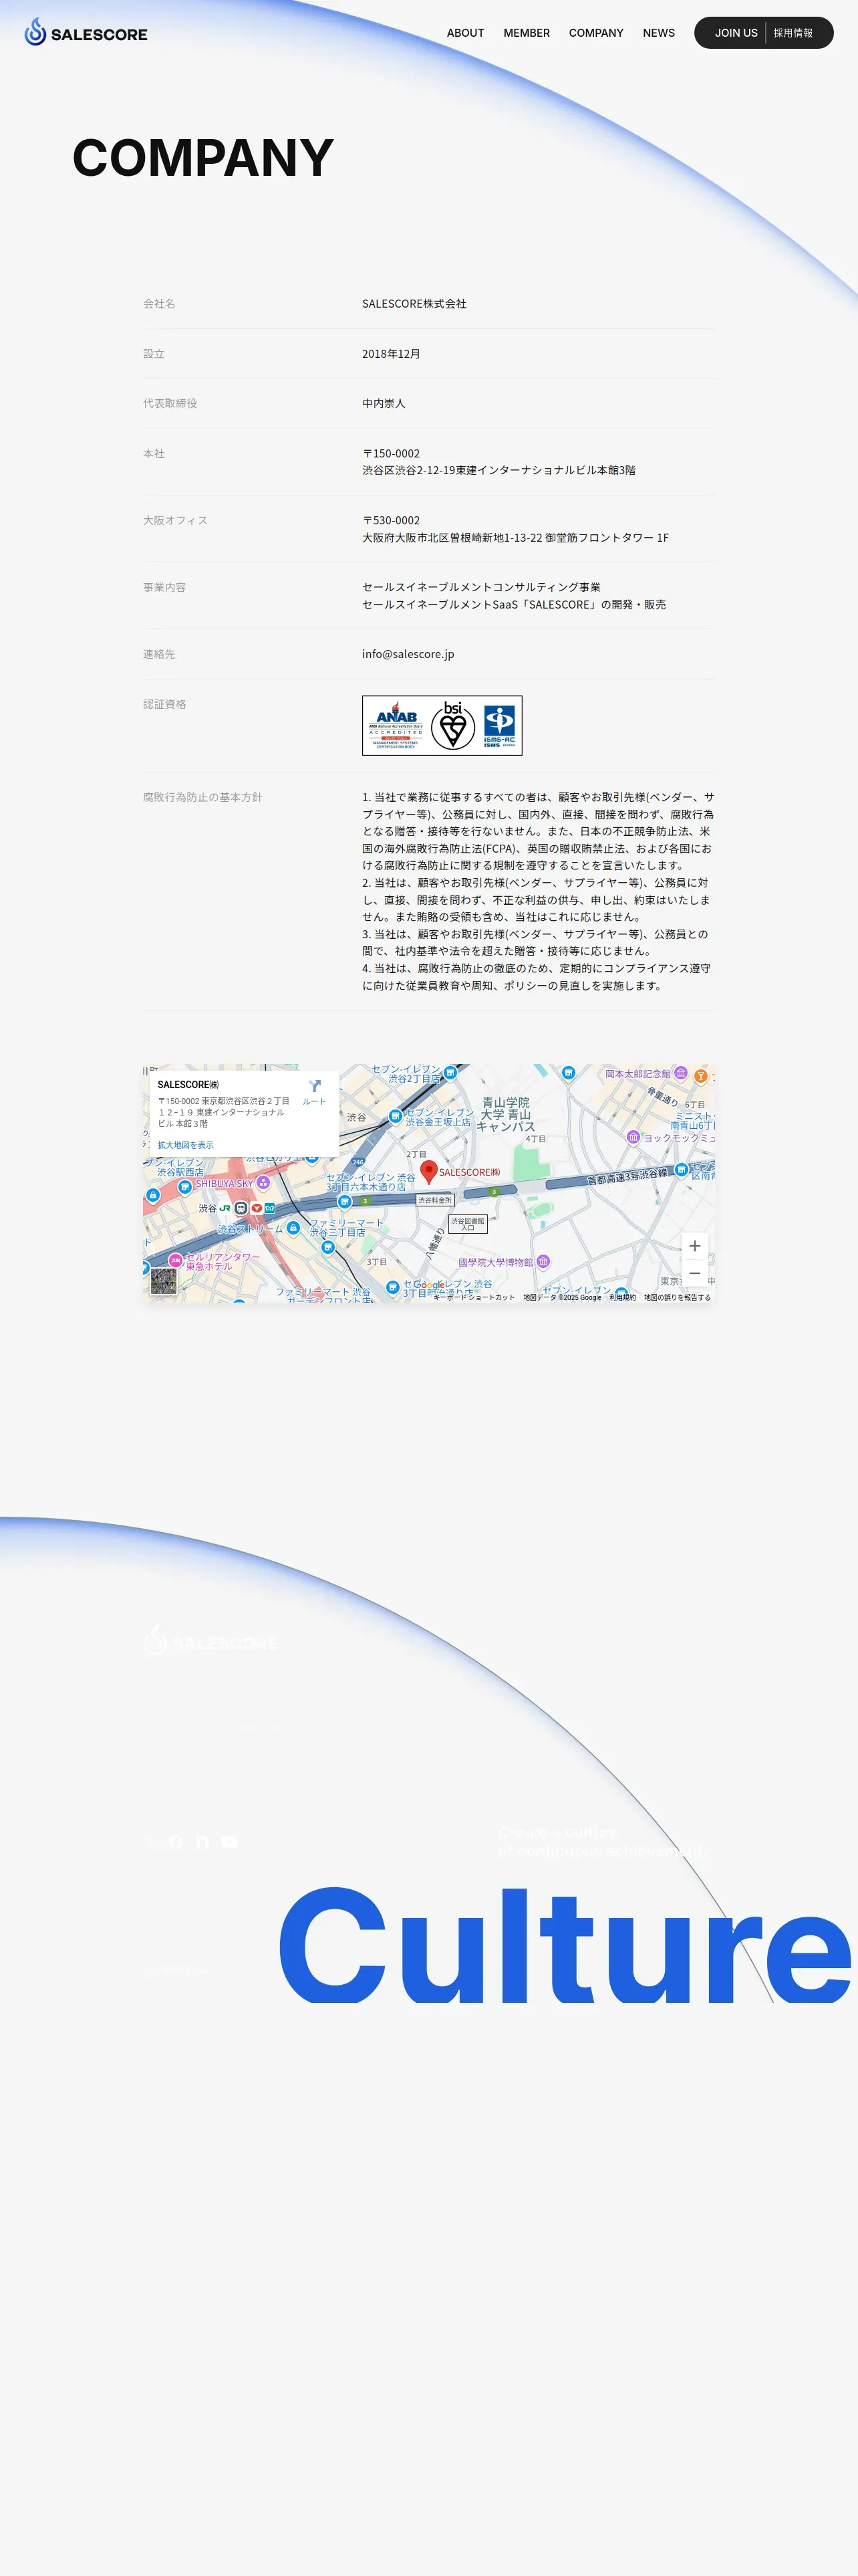The width and height of the screenshot is (858, 2576).
Task: Click the ヨックモックミュージアム marker icon
Action: (633, 1137)
